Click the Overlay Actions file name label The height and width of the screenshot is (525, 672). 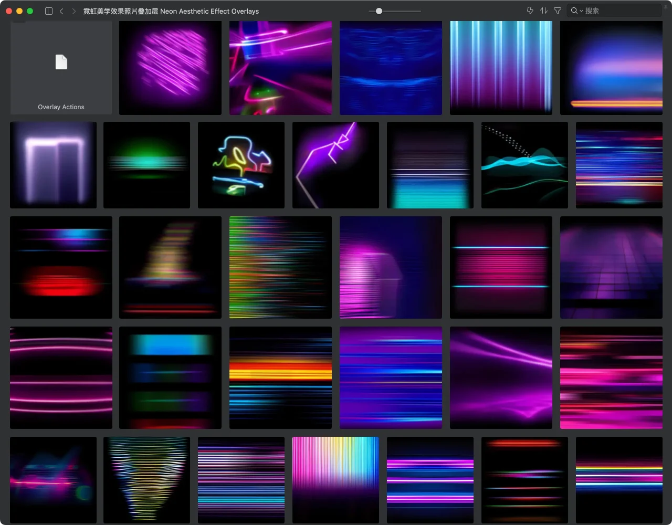61,107
